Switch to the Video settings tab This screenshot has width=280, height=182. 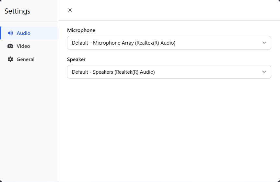tap(23, 46)
